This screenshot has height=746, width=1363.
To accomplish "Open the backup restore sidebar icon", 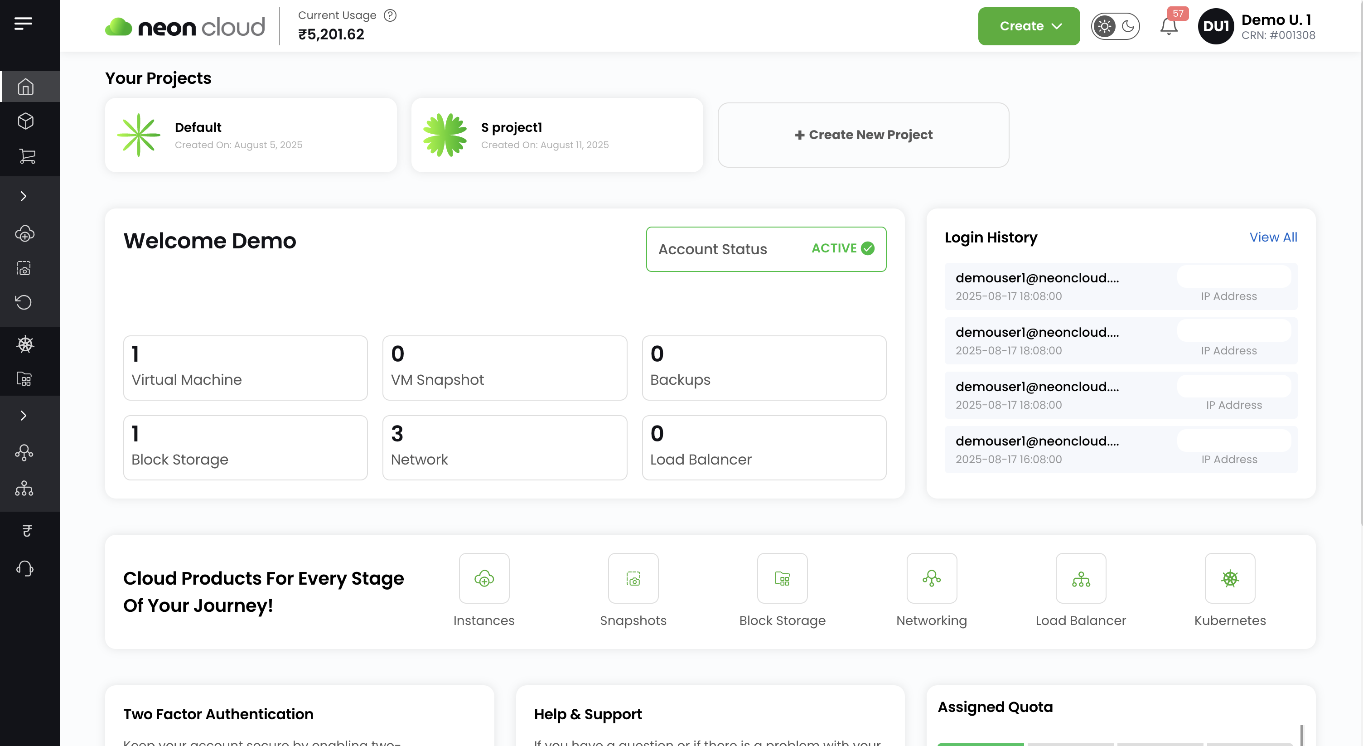I will coord(24,302).
